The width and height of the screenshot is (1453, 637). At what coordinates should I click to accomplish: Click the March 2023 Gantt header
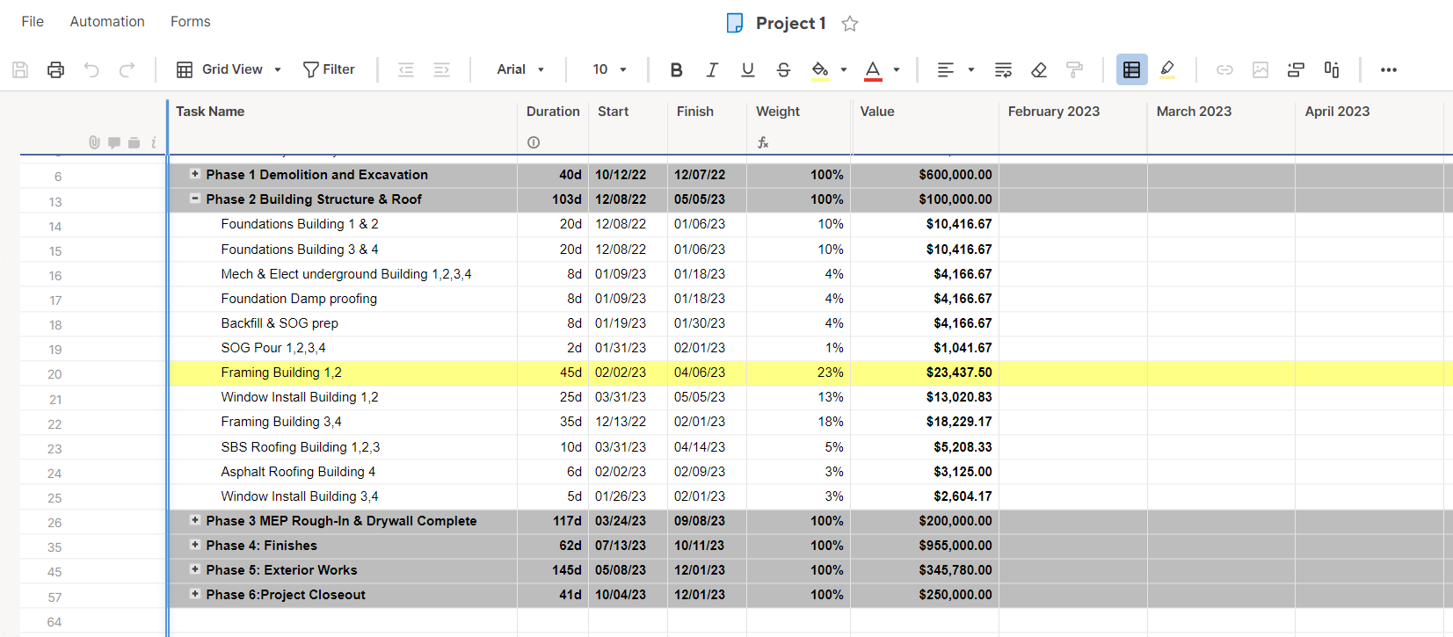pyautogui.click(x=1194, y=112)
